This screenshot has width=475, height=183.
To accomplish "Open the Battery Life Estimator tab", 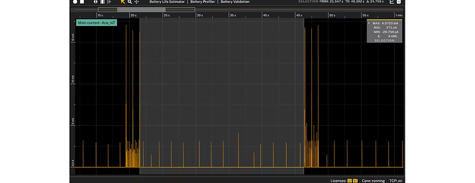I will click(167, 2).
